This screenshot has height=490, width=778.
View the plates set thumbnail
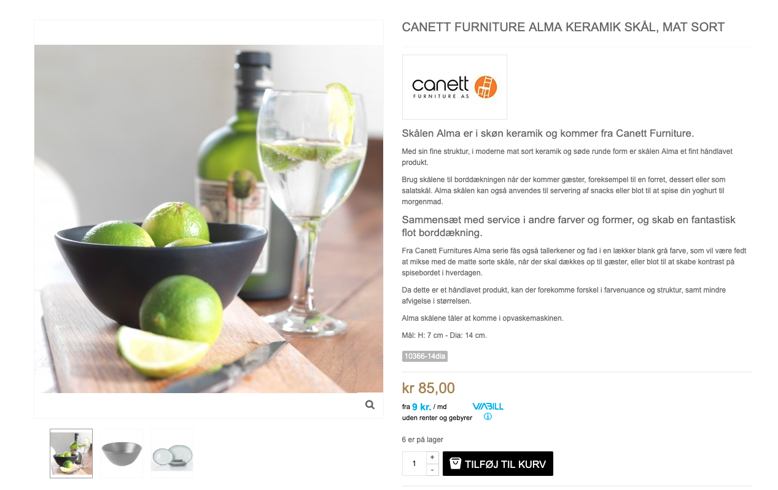(x=172, y=453)
